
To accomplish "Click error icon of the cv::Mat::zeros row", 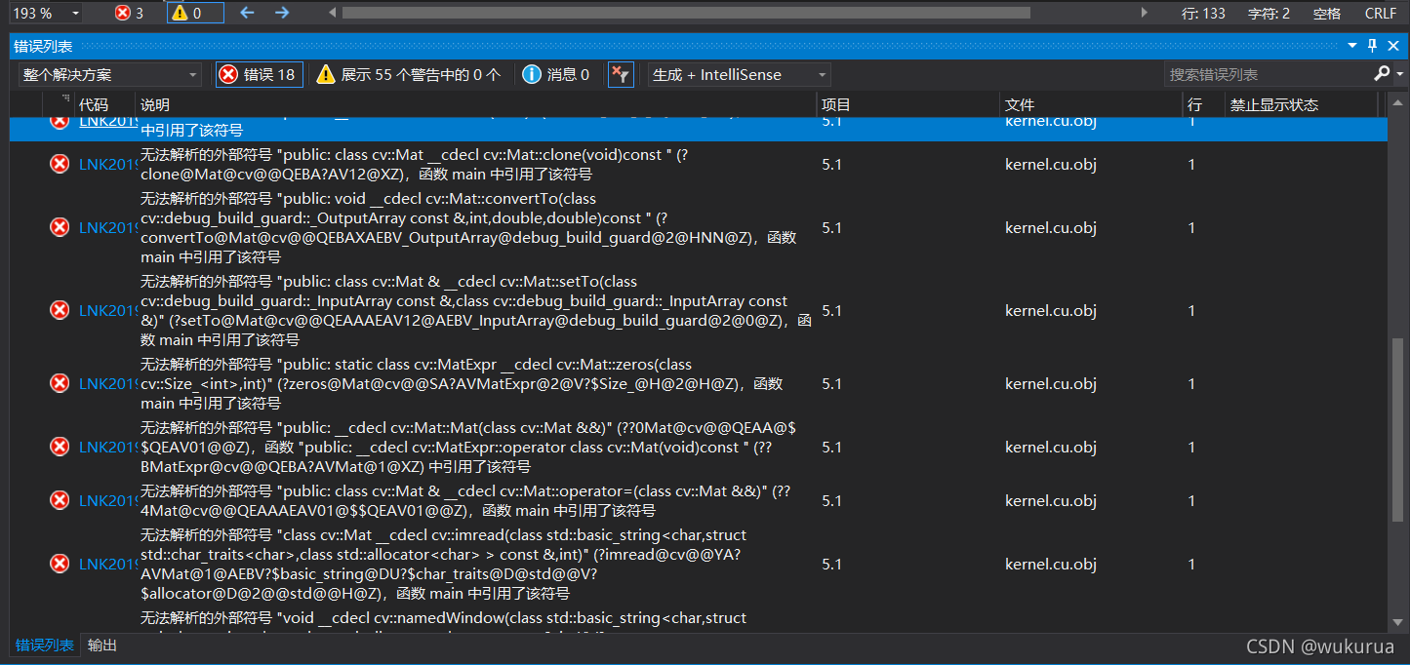I will (x=60, y=383).
